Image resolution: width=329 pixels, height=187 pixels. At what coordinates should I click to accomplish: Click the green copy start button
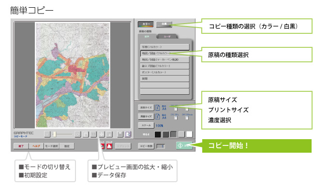coord(184,145)
